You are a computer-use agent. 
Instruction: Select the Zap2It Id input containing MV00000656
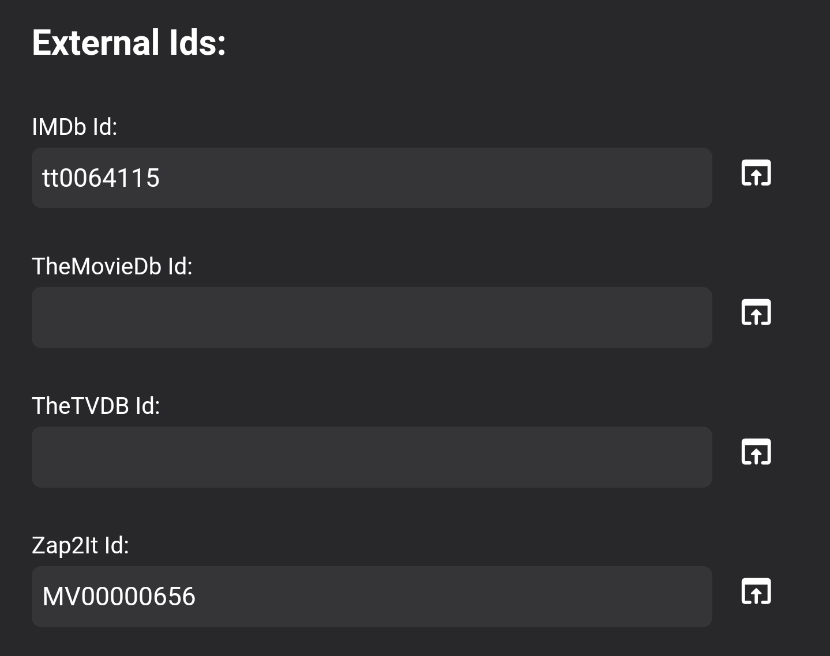pyautogui.click(x=372, y=596)
